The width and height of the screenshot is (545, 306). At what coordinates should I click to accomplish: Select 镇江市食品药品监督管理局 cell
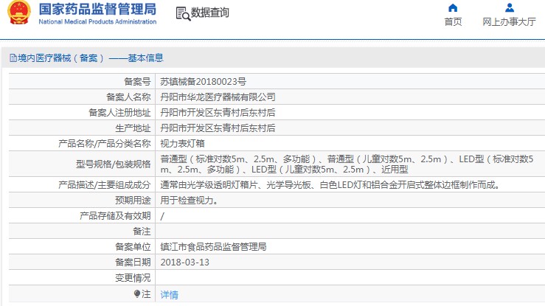pos(213,246)
